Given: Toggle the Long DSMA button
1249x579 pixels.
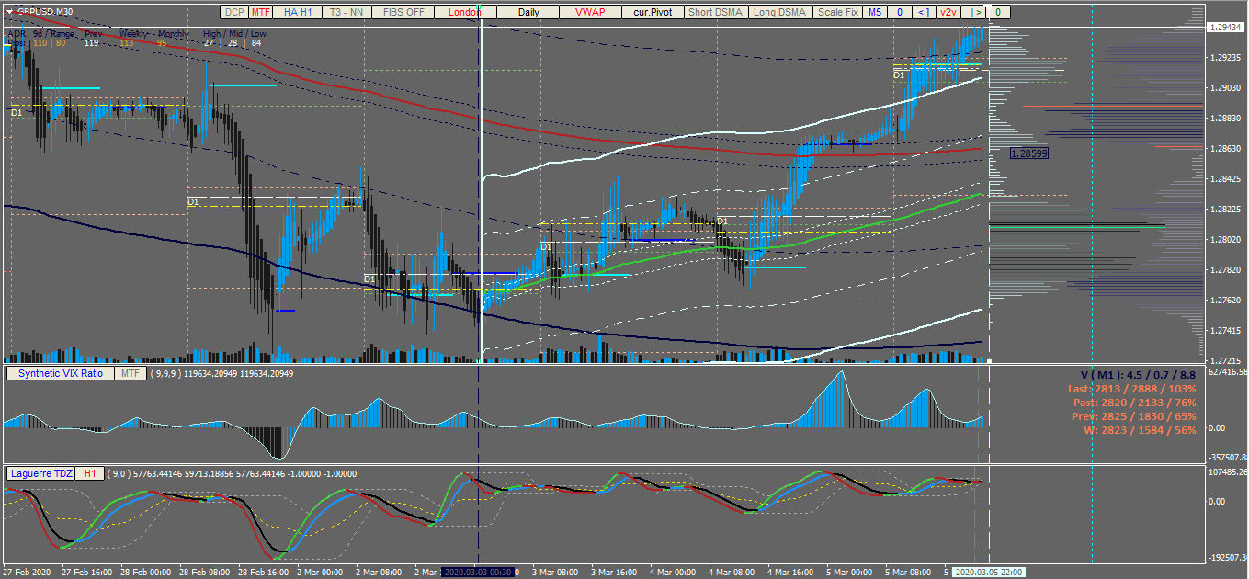Looking at the screenshot, I should (x=780, y=12).
